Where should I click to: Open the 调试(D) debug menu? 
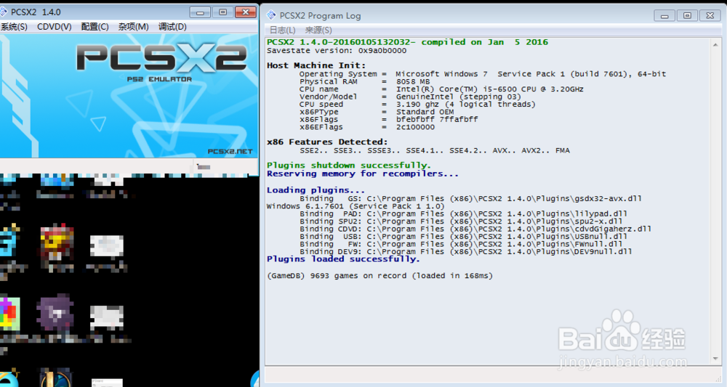(x=172, y=27)
